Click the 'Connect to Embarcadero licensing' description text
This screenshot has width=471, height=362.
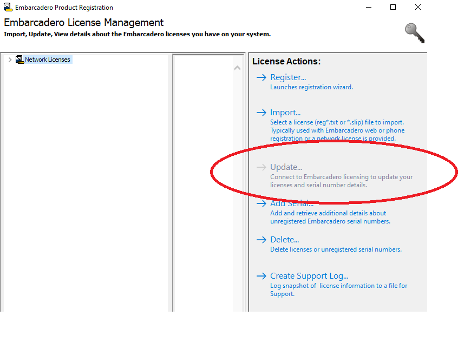(341, 181)
